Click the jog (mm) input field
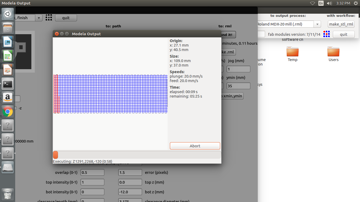The image size is (360, 202). [238, 69]
